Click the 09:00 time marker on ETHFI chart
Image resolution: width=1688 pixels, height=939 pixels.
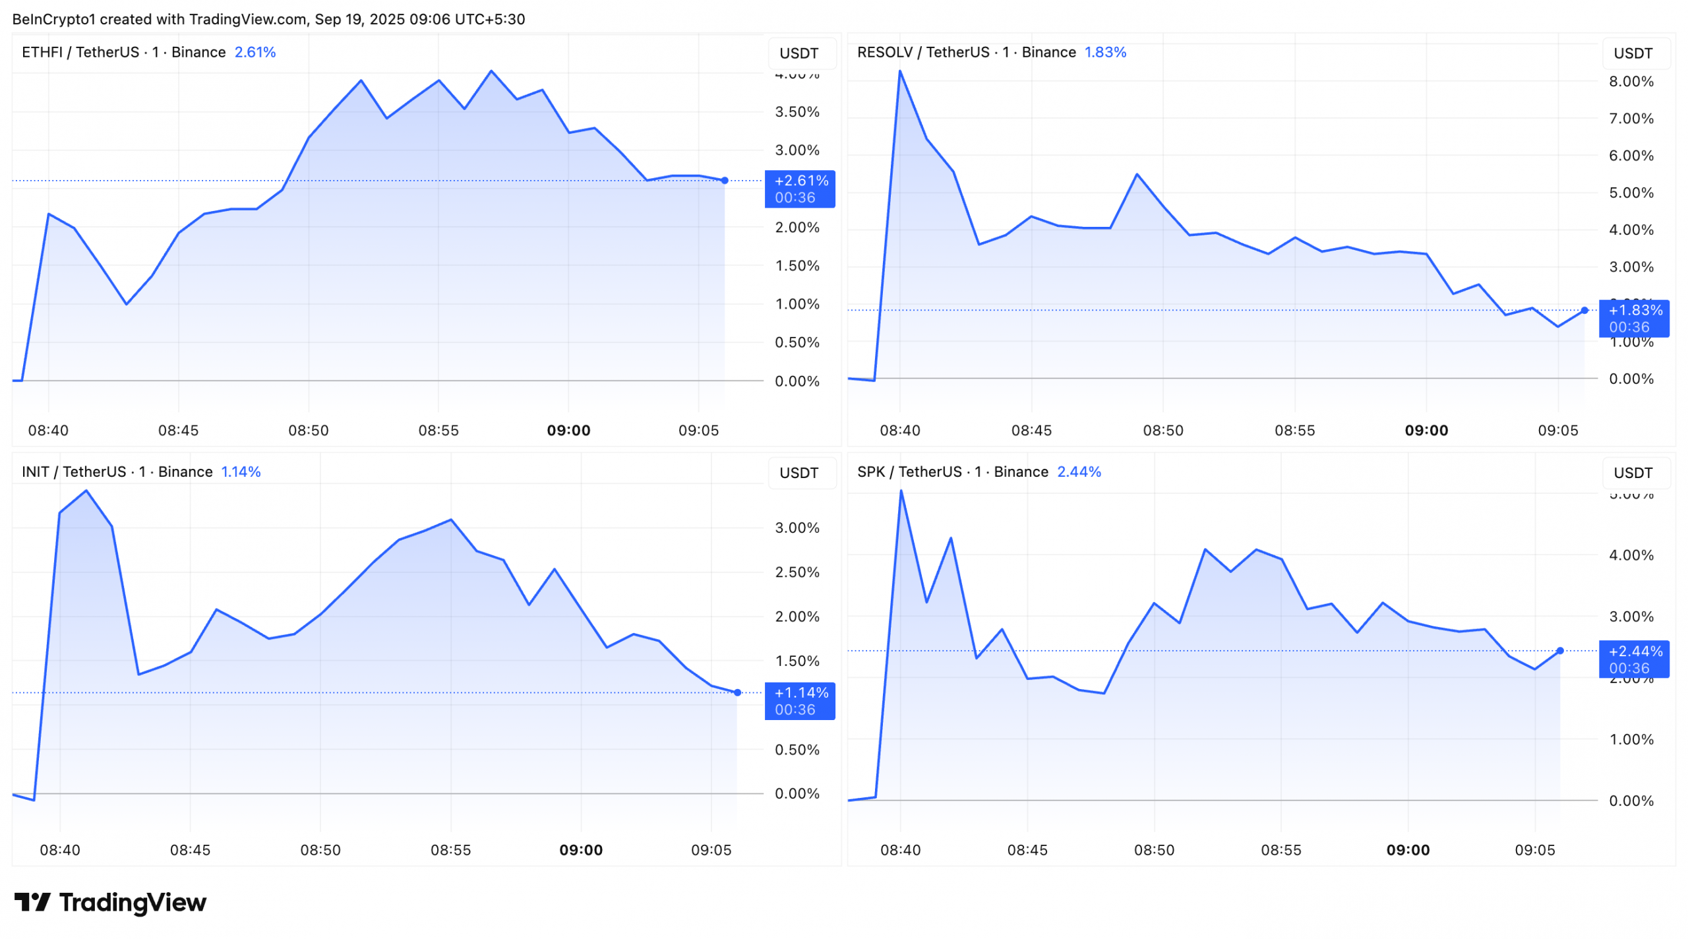pos(568,431)
